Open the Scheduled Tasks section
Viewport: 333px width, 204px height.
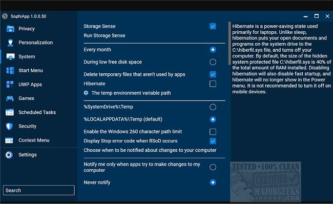point(37,112)
